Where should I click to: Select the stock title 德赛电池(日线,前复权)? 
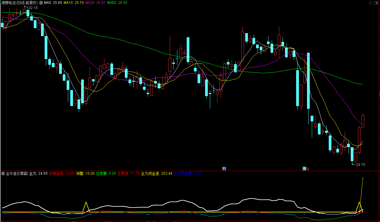click(20, 2)
